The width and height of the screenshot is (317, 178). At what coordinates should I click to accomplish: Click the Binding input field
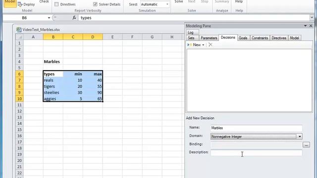point(256,144)
